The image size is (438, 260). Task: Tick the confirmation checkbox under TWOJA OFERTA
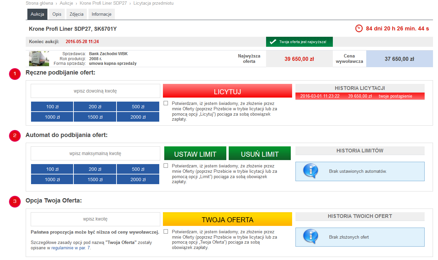[x=166, y=232]
